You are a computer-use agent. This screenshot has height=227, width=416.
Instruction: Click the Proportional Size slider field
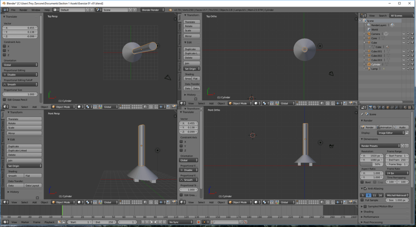pos(20,94)
